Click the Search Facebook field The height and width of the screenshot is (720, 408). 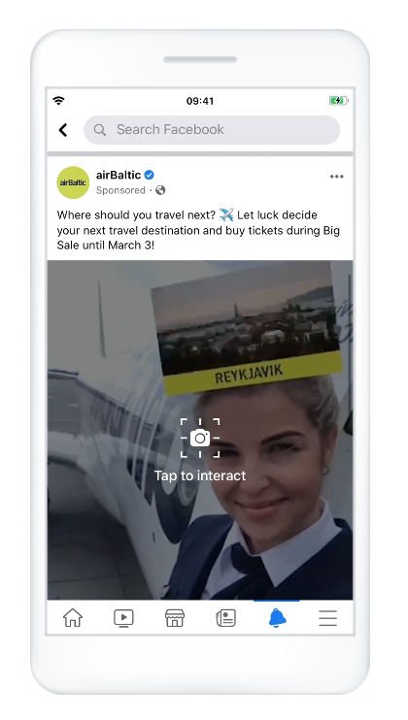(x=212, y=130)
